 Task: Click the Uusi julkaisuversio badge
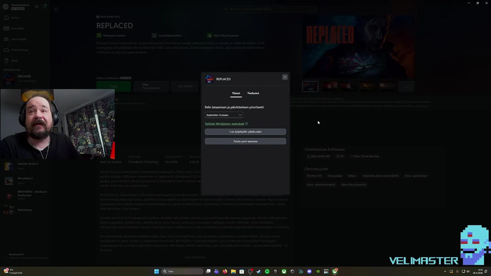(166, 36)
